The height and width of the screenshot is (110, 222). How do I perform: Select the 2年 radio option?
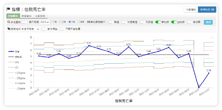tap(60, 22)
